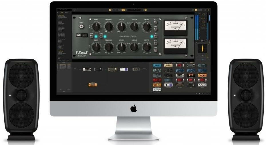
Task: Click the lower channel INPUT knob
Action: pyautogui.click(x=96, y=47)
